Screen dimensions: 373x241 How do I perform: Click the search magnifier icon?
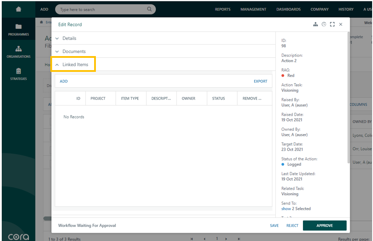tap(149, 9)
